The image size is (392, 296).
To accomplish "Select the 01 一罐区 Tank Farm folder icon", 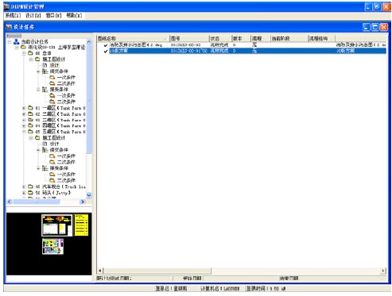I will (x=30, y=108).
